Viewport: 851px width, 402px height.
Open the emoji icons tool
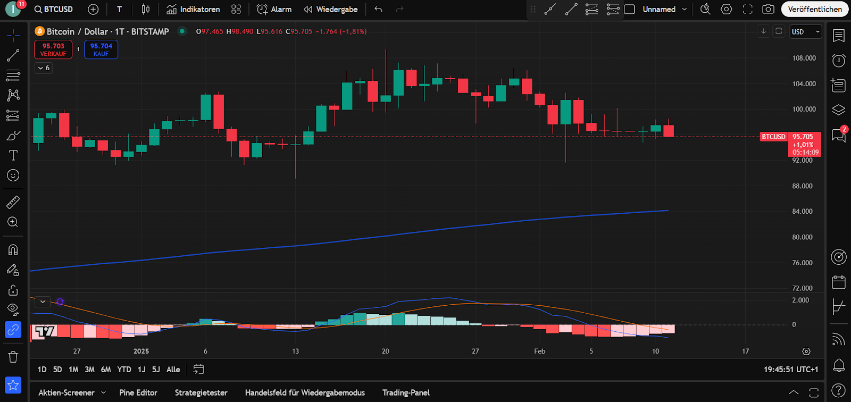(x=13, y=175)
